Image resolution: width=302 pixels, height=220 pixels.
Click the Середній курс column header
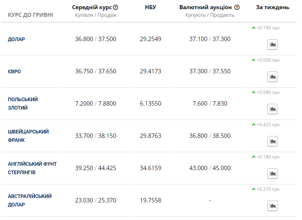coord(92,7)
